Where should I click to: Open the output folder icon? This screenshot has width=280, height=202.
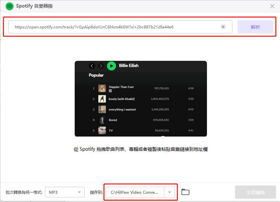(185, 192)
